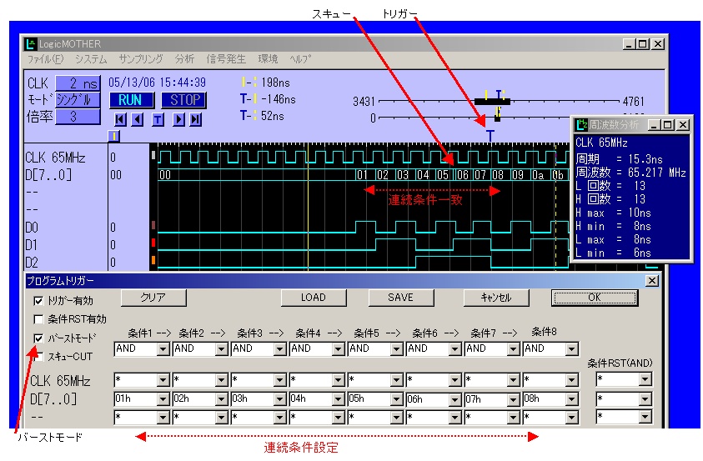The image size is (703, 461).
Task: Click the LOAD button in trigger dialog
Action: (x=314, y=298)
